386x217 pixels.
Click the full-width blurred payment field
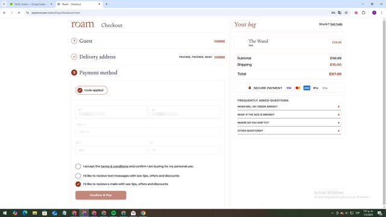pos(148,132)
